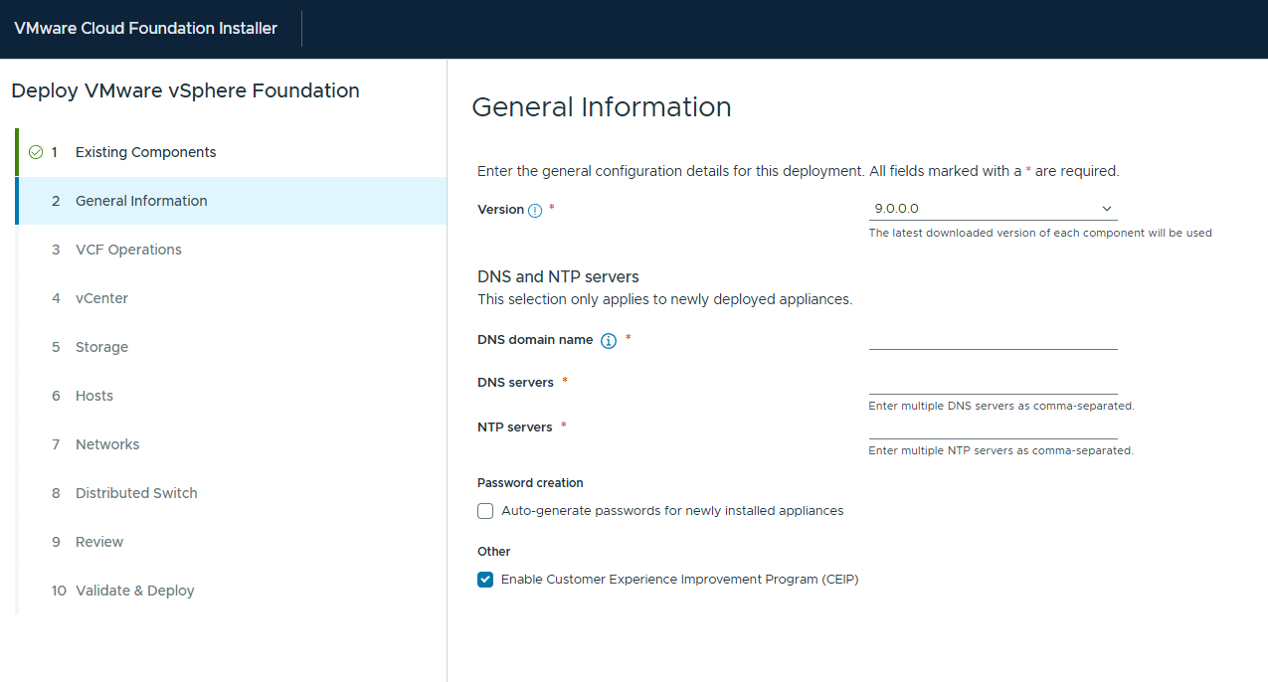Select step 10 Validate & Deploy
Image resolution: width=1268 pixels, height=682 pixels.
pyautogui.click(x=134, y=591)
